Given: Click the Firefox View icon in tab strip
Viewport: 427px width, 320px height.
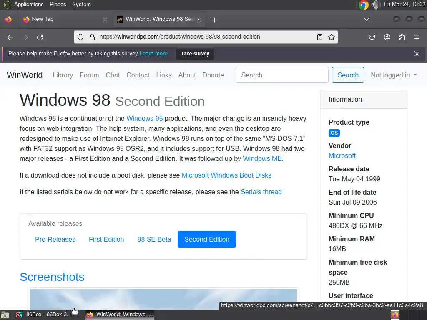Looking at the screenshot, I should 8,19.
